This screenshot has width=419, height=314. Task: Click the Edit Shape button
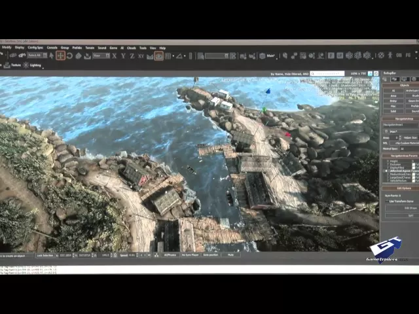point(402,208)
